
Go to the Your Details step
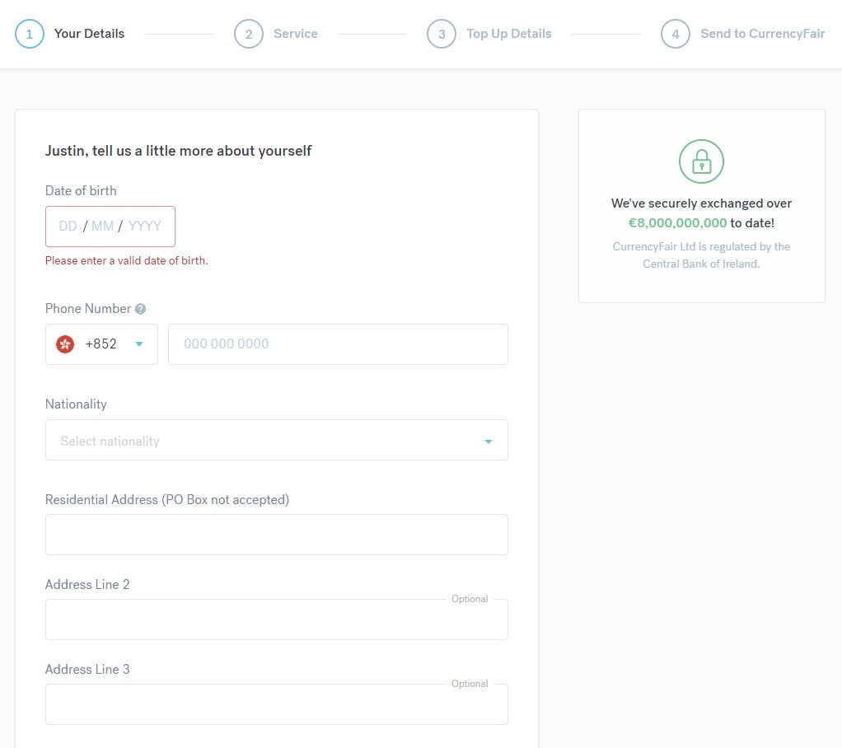click(x=89, y=34)
